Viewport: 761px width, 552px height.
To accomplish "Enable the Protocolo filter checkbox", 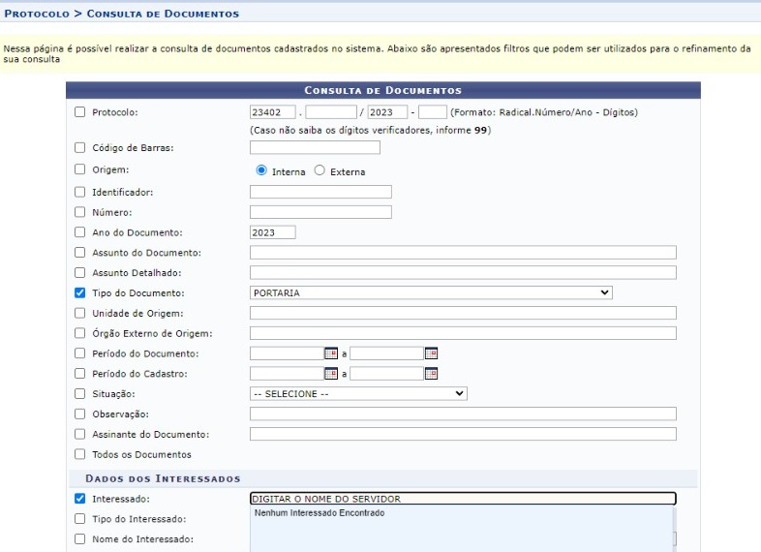I will tap(80, 112).
